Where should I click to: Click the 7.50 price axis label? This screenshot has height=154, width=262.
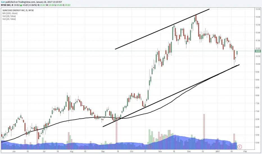258,103
